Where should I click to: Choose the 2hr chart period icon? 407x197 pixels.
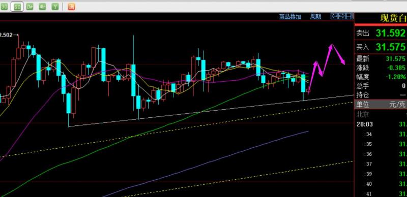pyautogui.click(x=30, y=7)
